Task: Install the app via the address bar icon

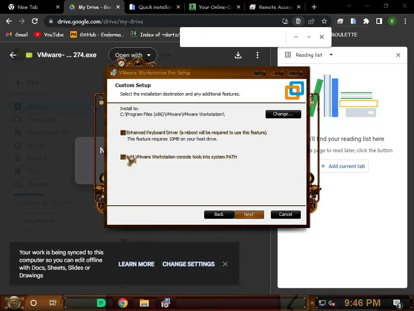Action: pyautogui.click(x=285, y=21)
